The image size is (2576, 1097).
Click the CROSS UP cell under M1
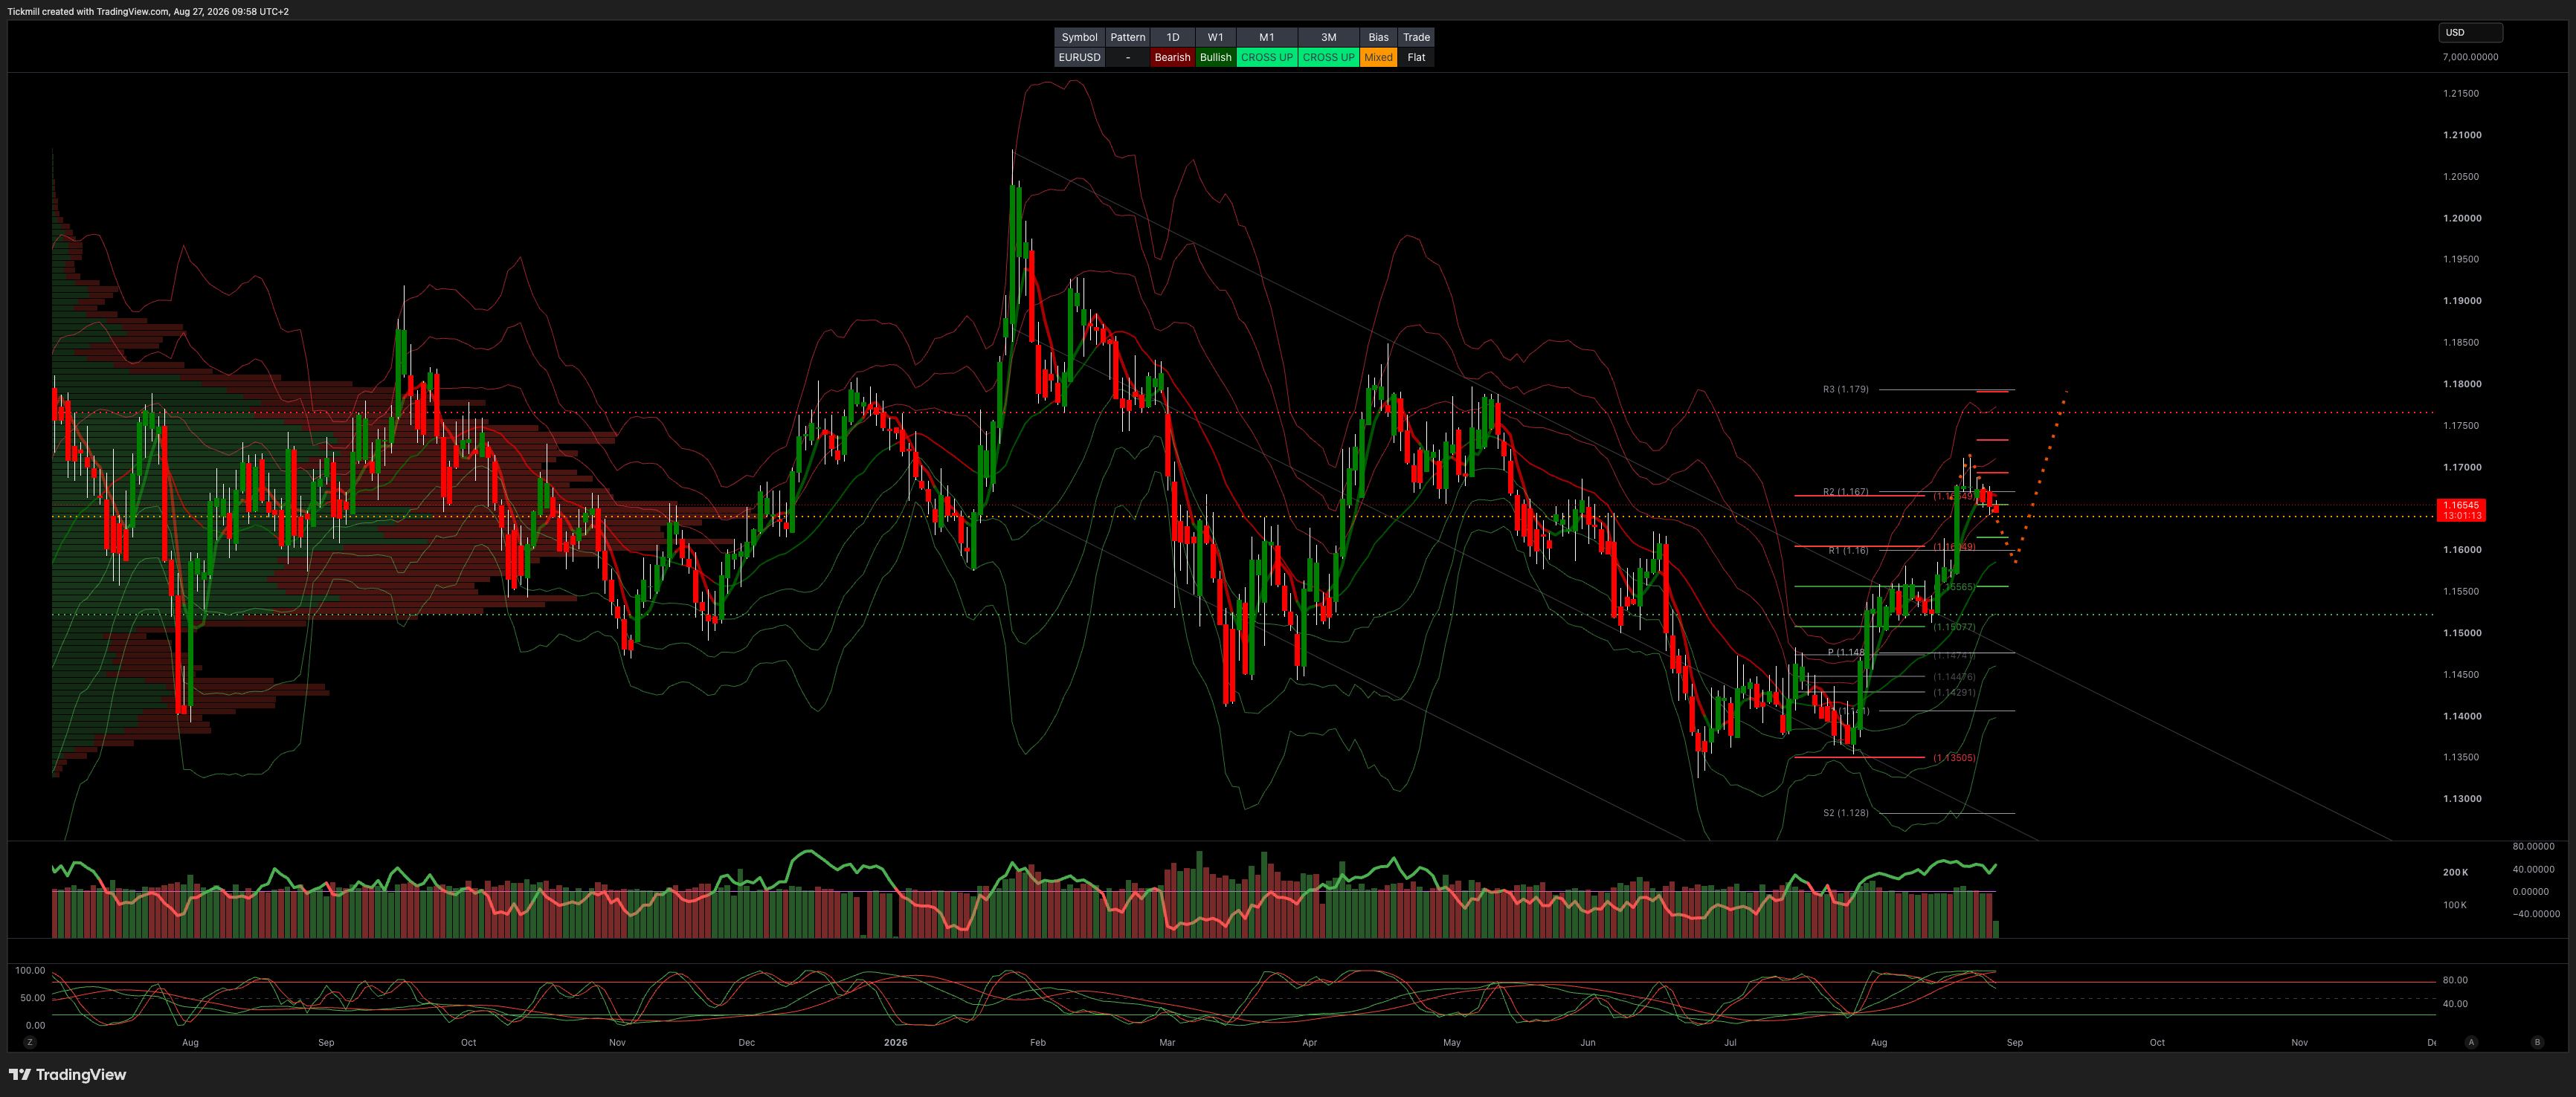pyautogui.click(x=1267, y=57)
